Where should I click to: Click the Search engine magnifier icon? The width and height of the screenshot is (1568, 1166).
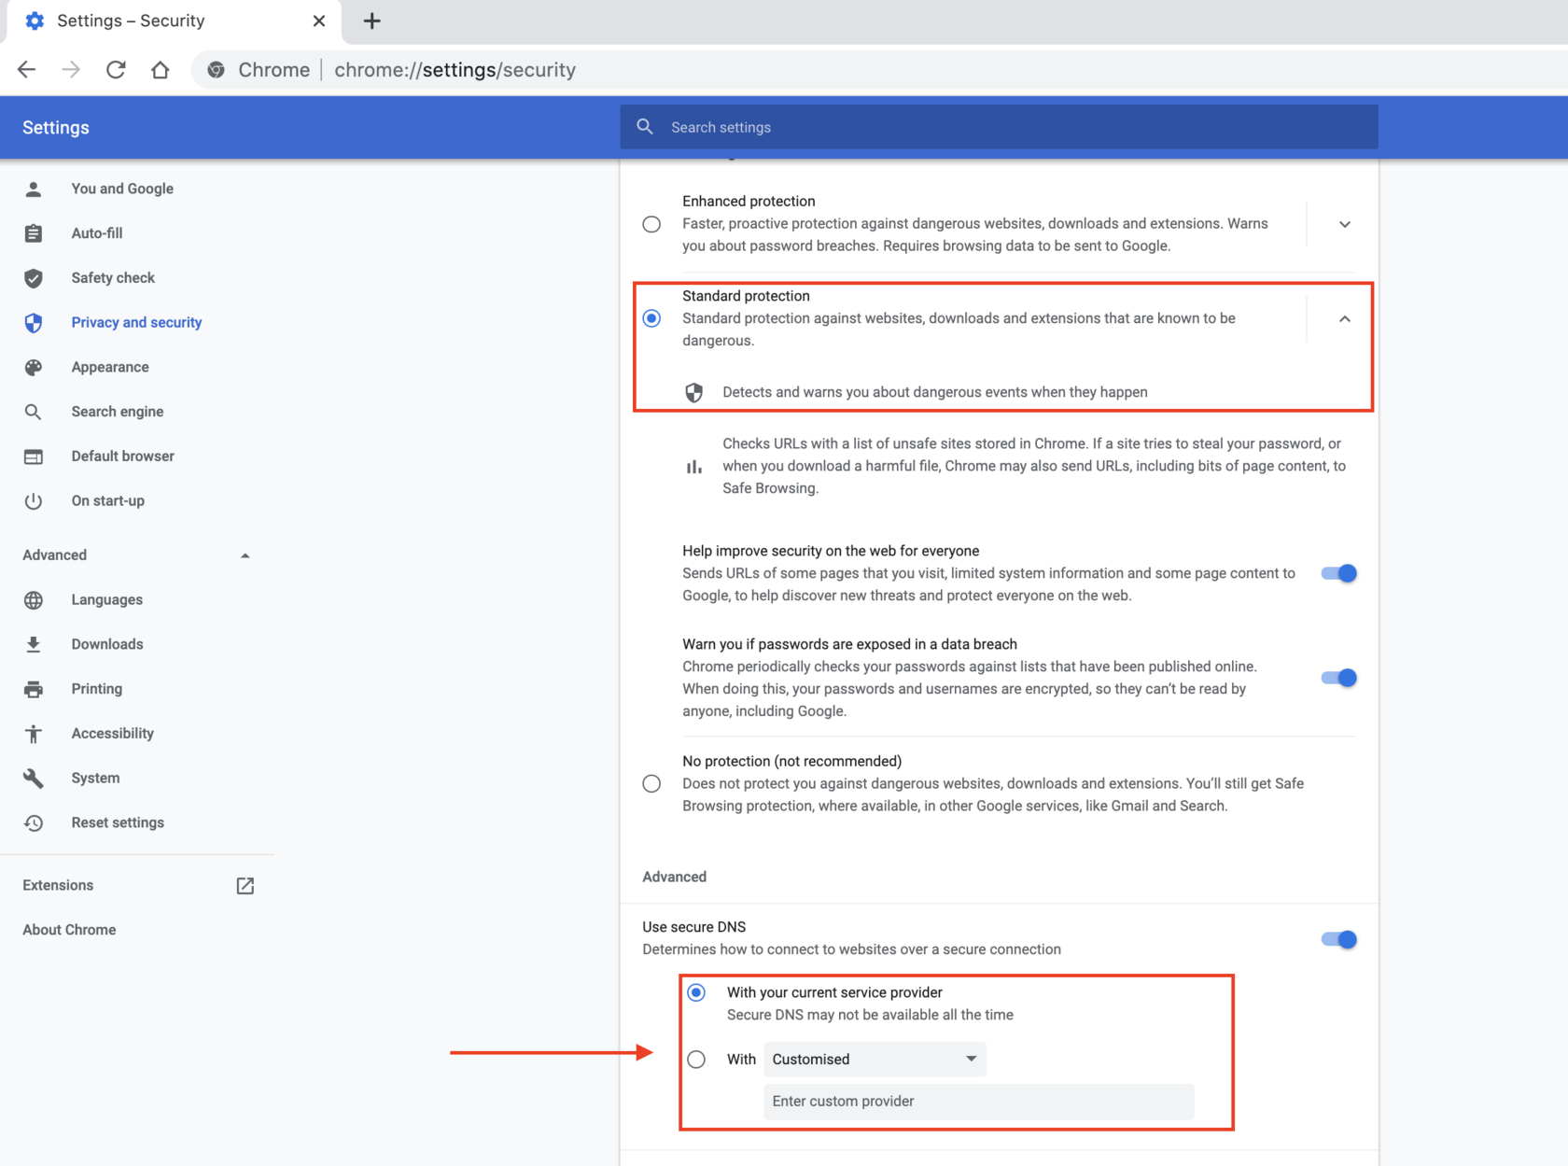[34, 412]
